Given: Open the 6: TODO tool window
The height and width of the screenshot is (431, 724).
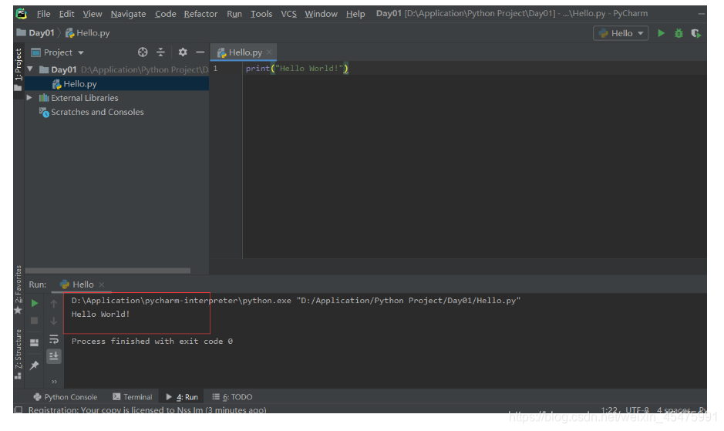Looking at the screenshot, I should (232, 397).
